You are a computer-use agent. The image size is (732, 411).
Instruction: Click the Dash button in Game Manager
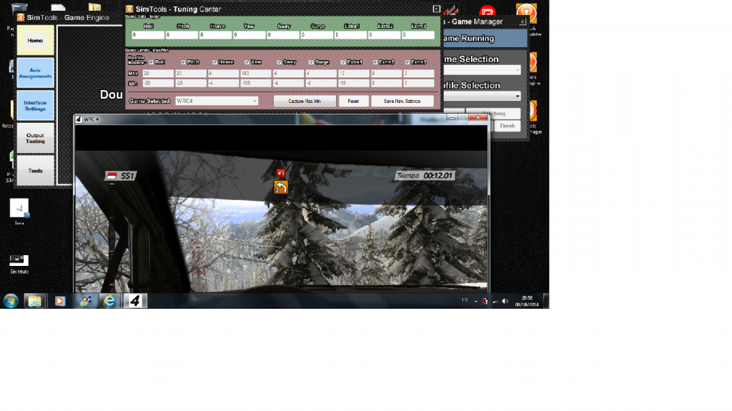click(507, 126)
